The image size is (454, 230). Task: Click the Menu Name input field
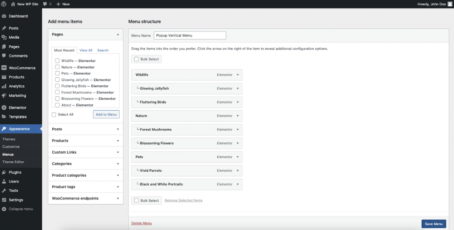coord(190,36)
